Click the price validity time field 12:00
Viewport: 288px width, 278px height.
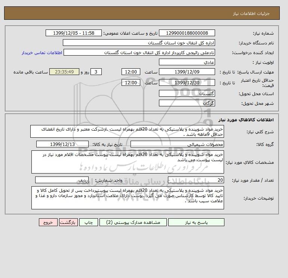pyautogui.click(x=131, y=82)
